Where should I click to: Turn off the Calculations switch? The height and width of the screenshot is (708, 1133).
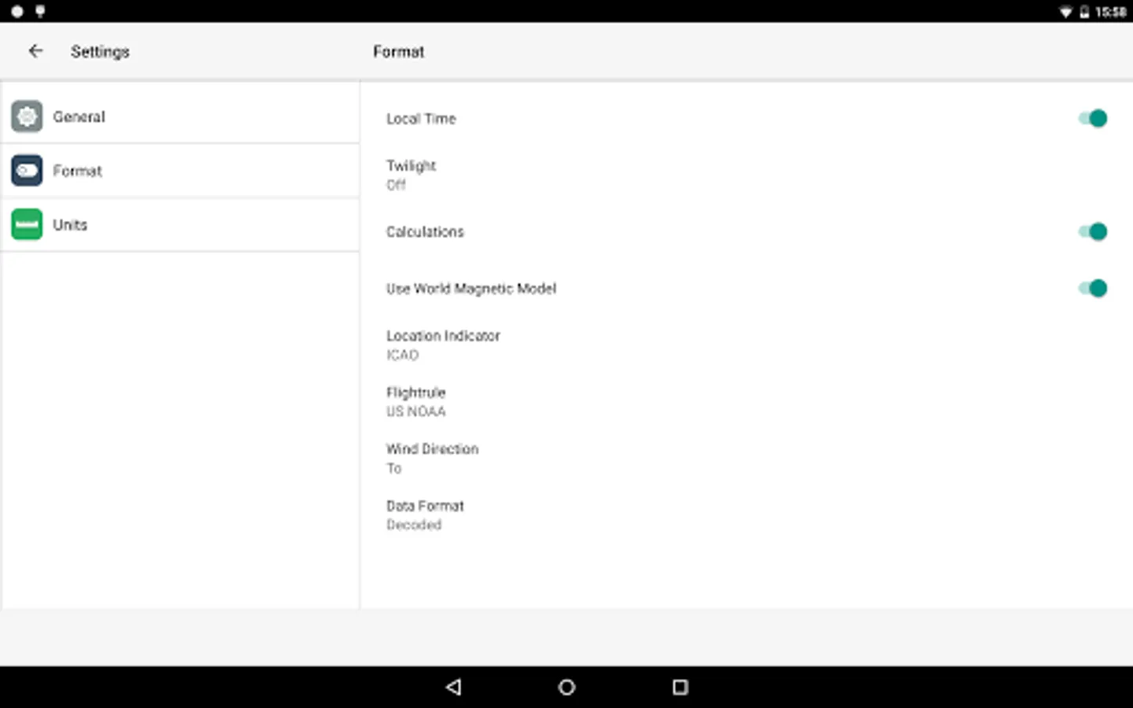pos(1093,231)
